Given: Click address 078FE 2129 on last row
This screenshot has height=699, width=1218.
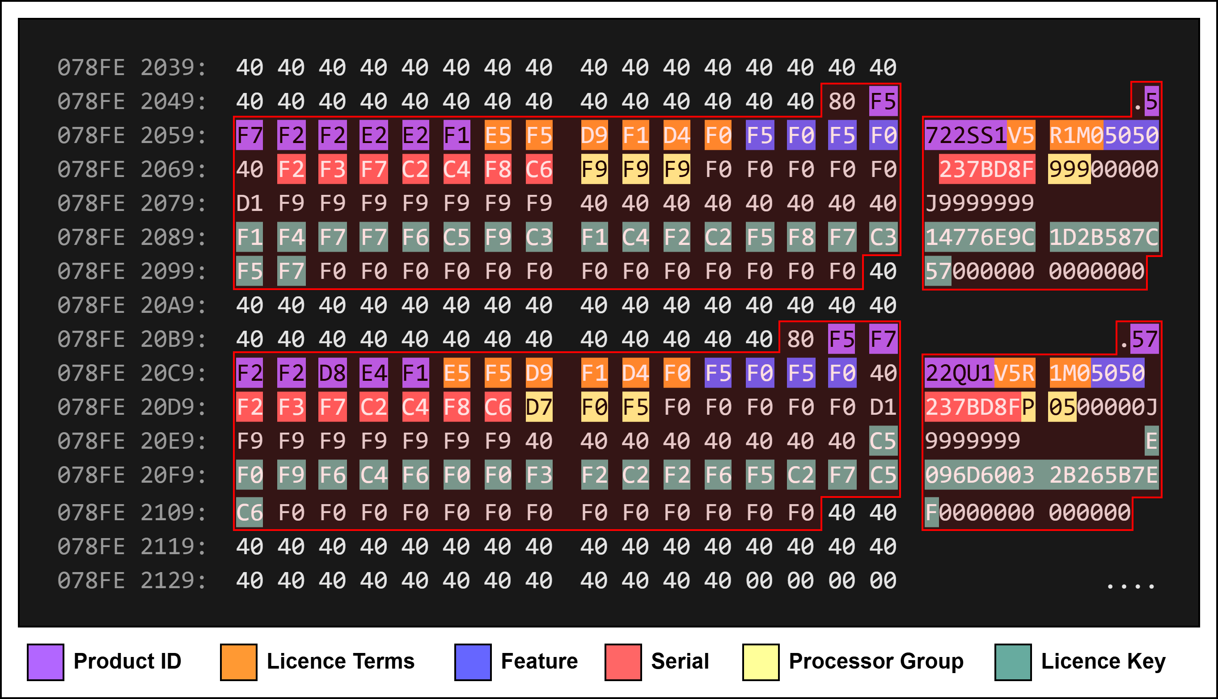Looking at the screenshot, I should point(131,581).
